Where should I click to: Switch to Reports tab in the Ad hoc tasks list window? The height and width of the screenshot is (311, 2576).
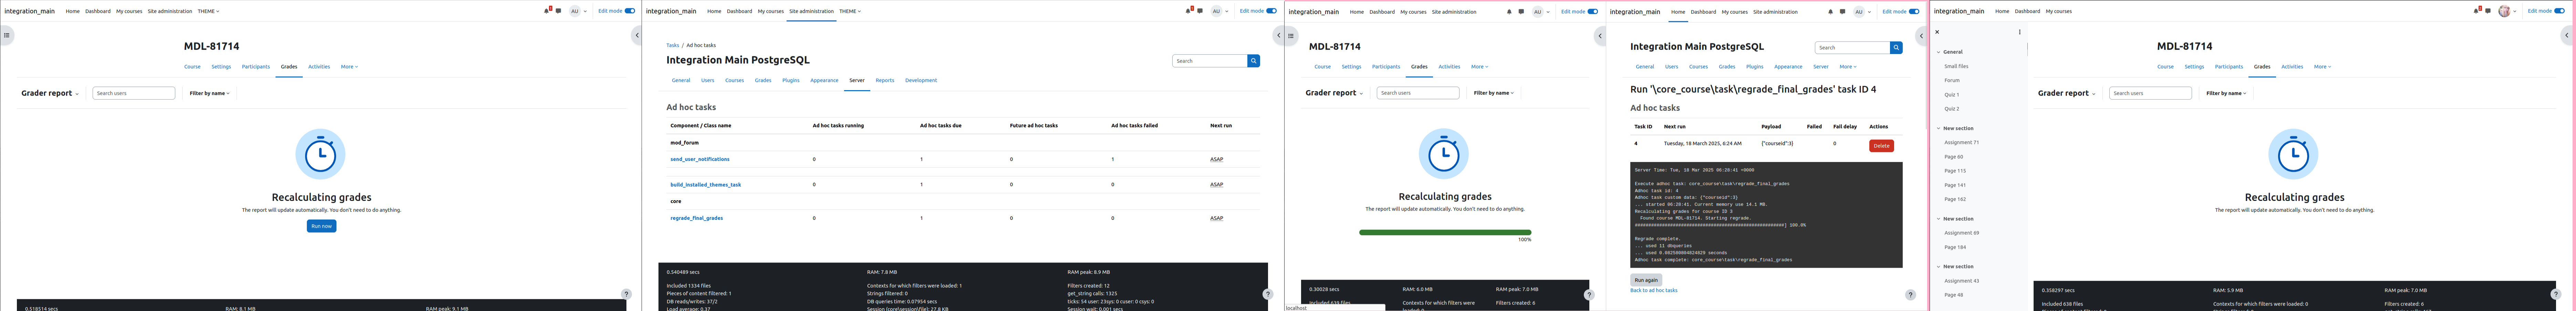click(885, 80)
